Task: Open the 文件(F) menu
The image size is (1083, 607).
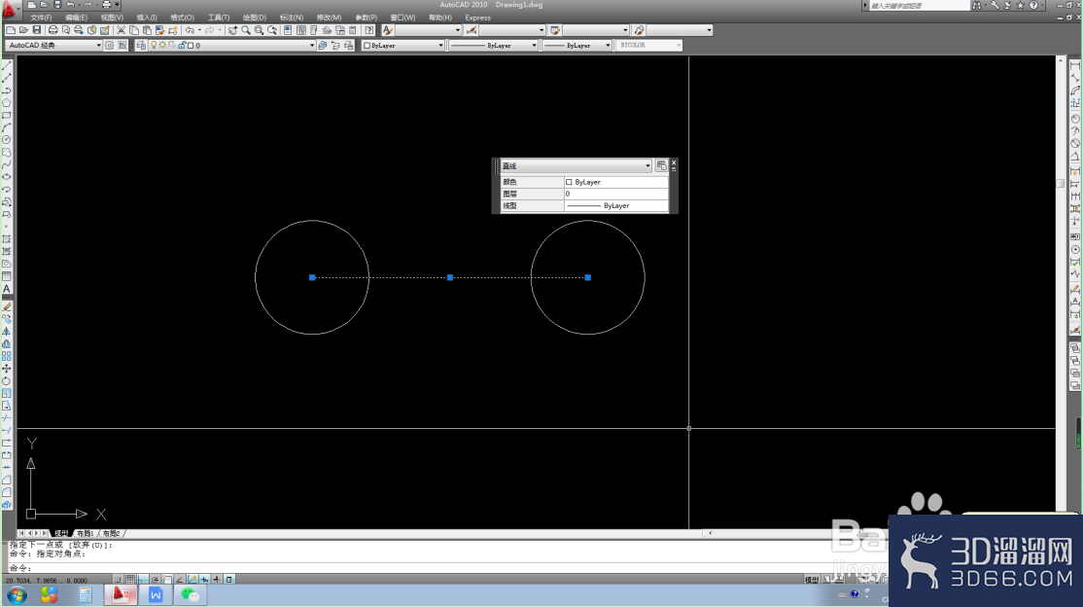Action: pyautogui.click(x=41, y=18)
